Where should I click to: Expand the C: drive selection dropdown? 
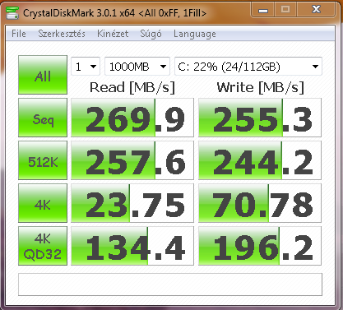248,67
